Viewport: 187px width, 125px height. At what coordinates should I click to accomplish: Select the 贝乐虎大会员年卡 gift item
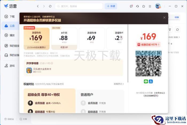pos(38,70)
